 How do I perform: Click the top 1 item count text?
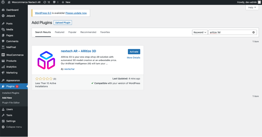point(256,41)
